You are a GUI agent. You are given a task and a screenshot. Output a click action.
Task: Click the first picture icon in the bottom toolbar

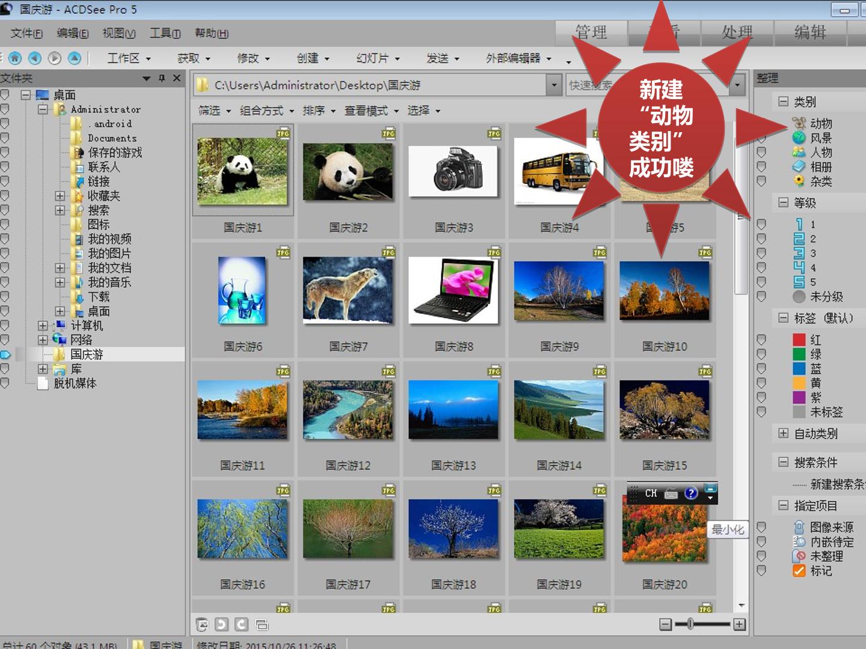click(x=203, y=624)
